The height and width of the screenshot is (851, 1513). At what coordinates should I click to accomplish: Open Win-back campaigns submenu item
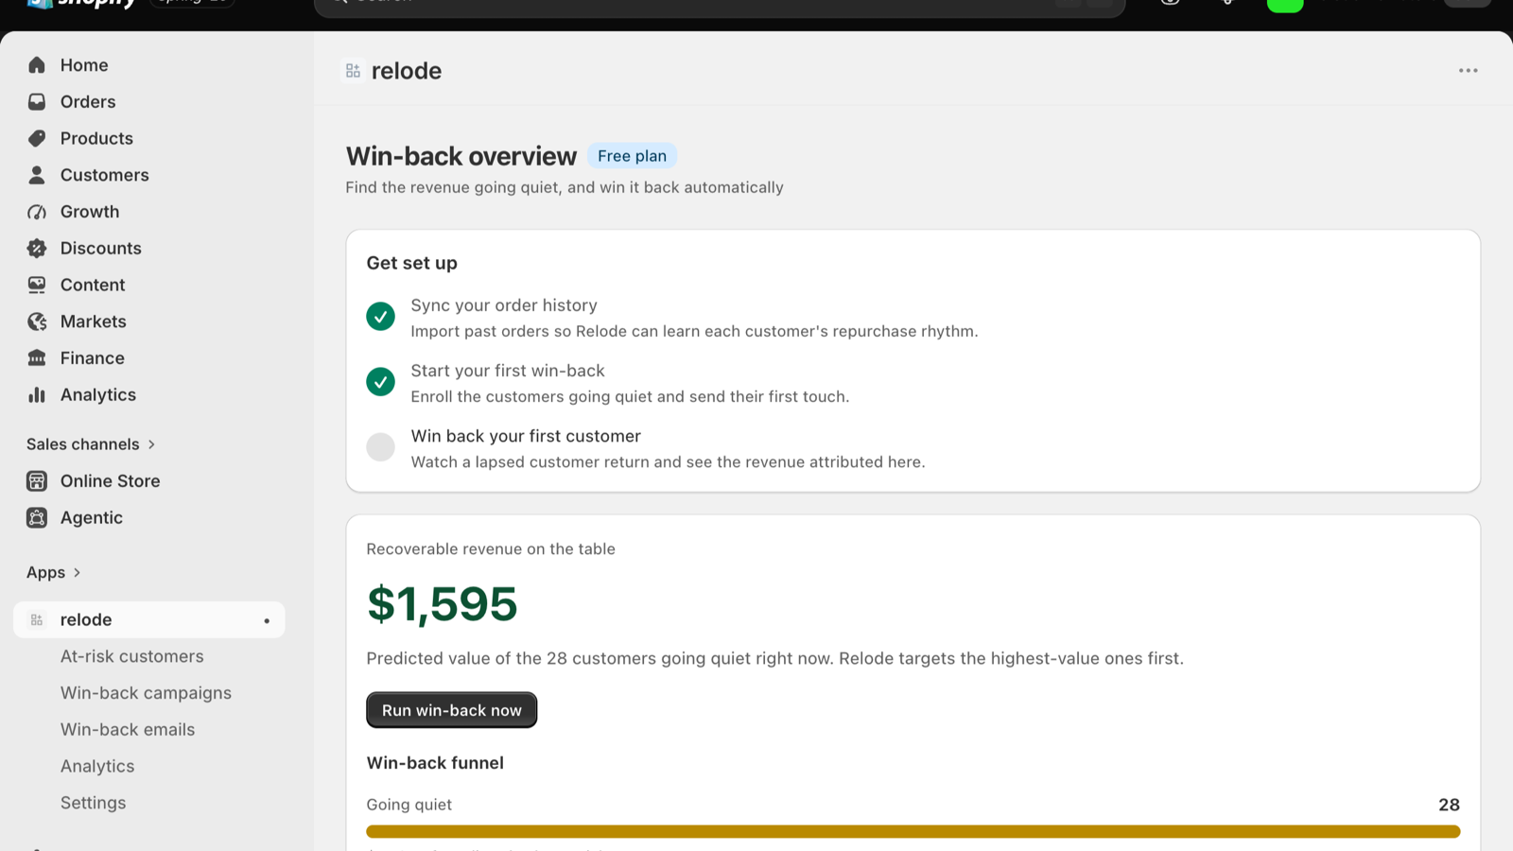pos(146,693)
